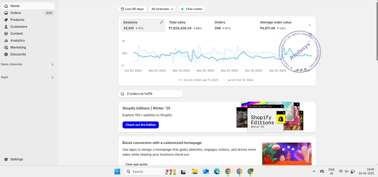Screen dimensions: 378x177
Task: Click ENG IN language indicator
Action: pyautogui.click(x=332, y=171)
